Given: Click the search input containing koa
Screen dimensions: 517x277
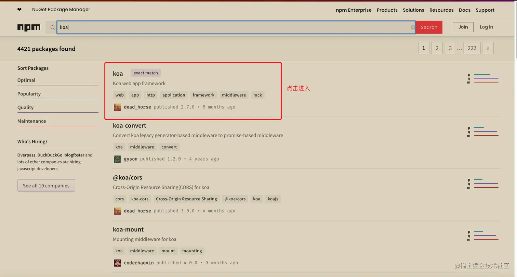Looking at the screenshot, I should click(x=236, y=27).
